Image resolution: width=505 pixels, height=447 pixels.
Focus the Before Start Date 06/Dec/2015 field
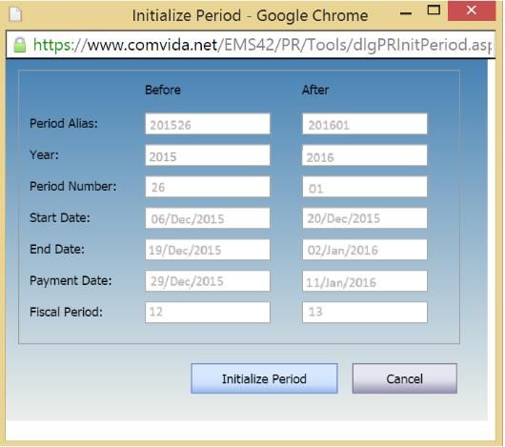tap(208, 218)
